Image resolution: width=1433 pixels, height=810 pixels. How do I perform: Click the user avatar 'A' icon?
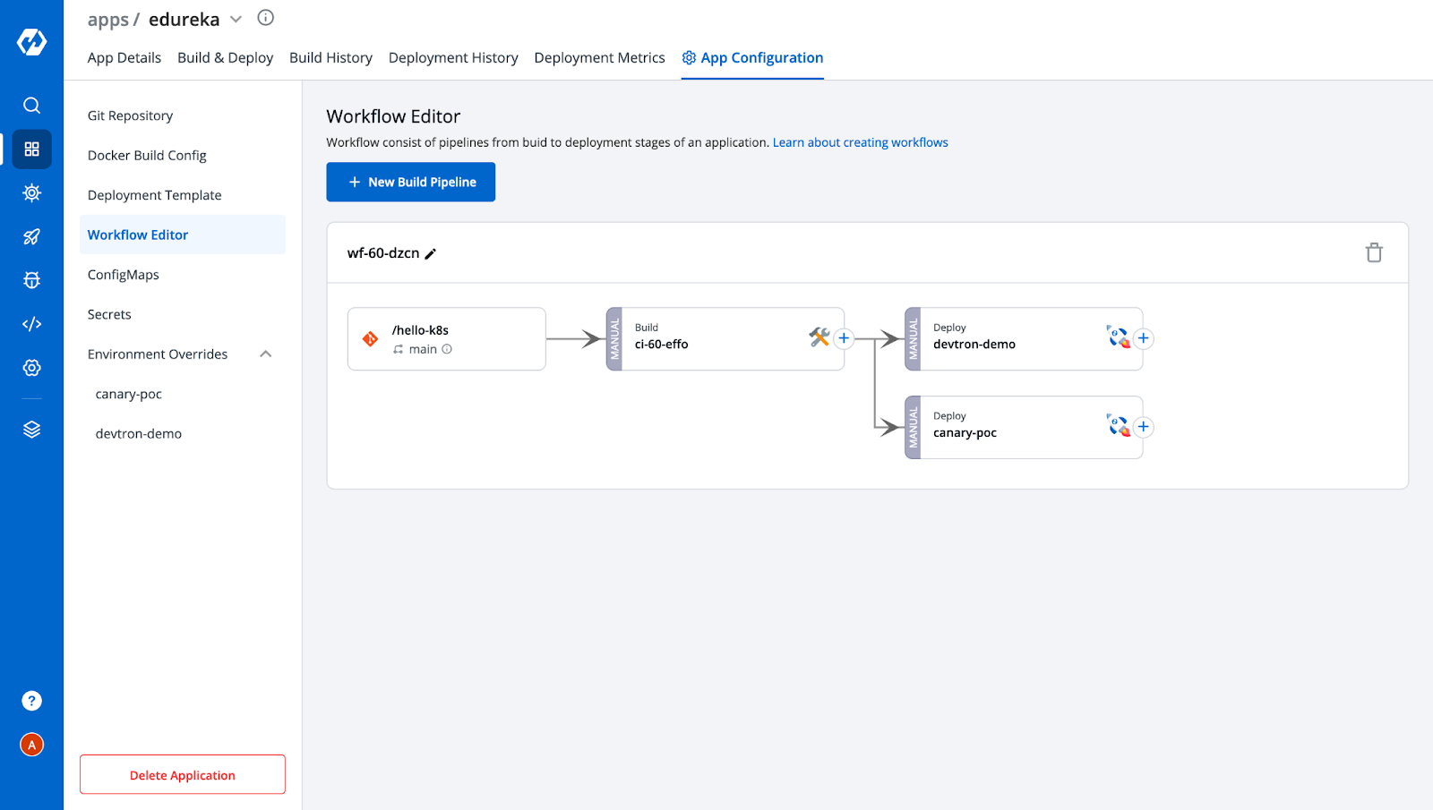click(x=31, y=745)
